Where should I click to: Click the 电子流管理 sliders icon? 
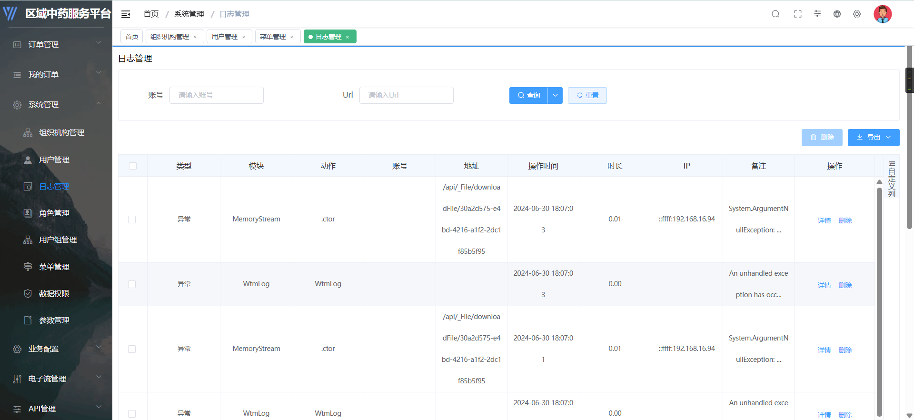coord(17,379)
